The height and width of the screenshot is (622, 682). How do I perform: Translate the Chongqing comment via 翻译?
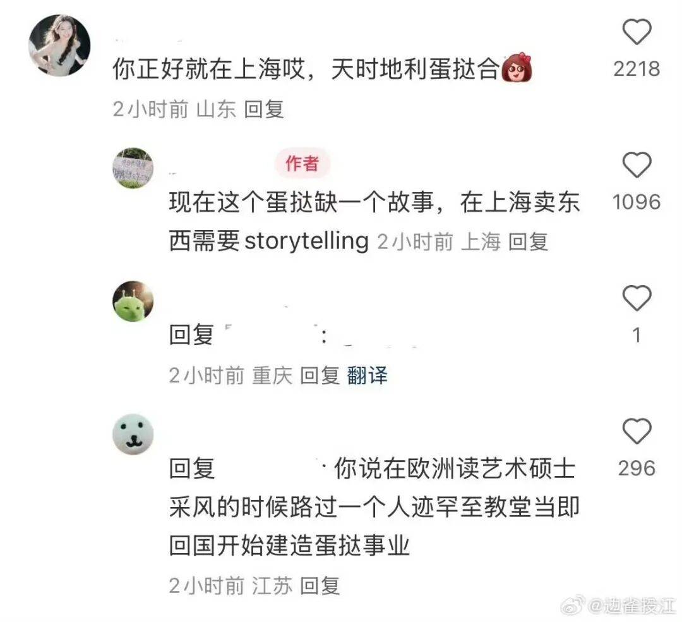point(367,375)
